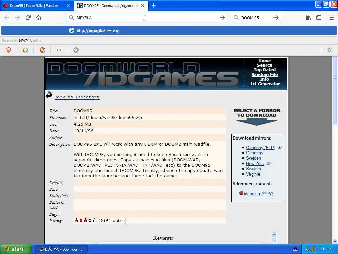Click the network tray icon
This screenshot has width=338, height=254.
pyautogui.click(x=307, y=249)
